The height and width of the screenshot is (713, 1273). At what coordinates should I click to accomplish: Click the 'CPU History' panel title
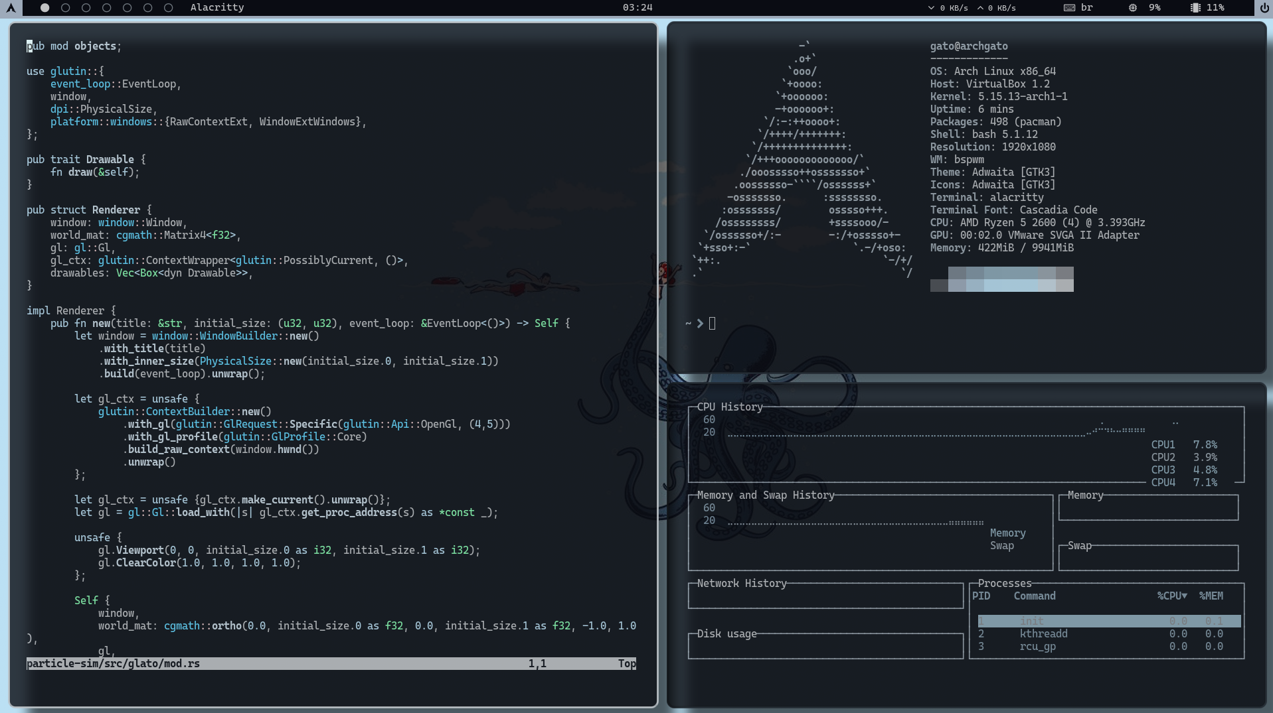pos(730,407)
